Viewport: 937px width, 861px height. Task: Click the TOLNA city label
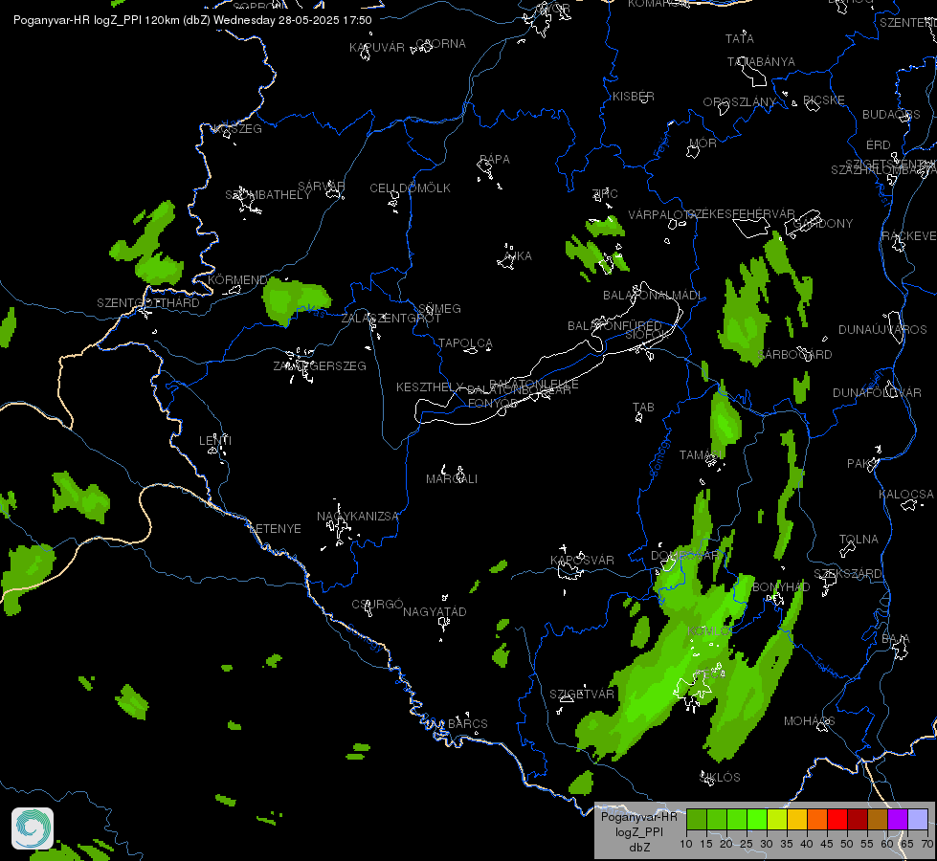(859, 540)
